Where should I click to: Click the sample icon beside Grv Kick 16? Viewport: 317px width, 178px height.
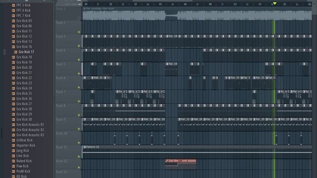point(13,46)
